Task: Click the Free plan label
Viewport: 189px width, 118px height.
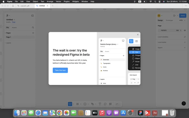Action: 14,22
